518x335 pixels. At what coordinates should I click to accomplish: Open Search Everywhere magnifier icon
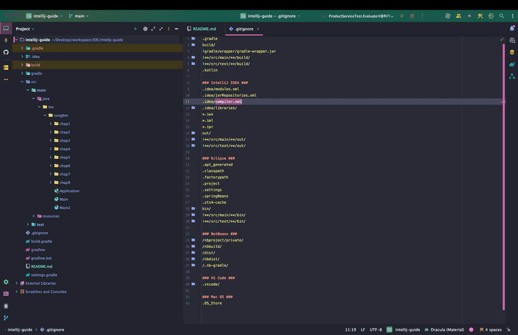[502, 16]
